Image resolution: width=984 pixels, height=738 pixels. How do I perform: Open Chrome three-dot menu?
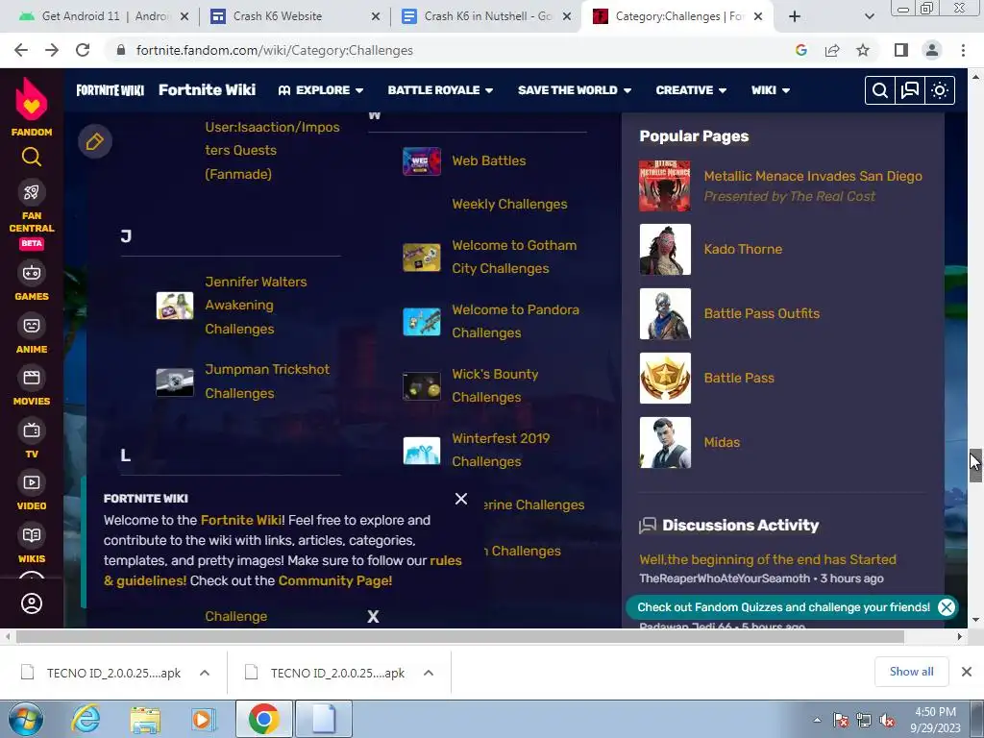[x=963, y=50]
